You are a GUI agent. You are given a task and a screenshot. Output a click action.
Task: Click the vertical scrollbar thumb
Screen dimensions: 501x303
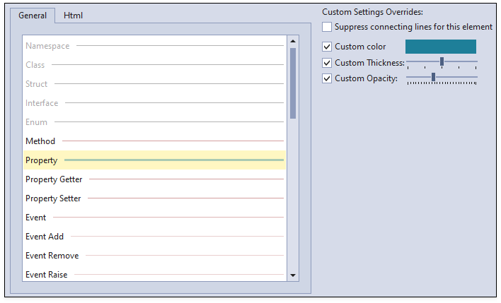click(293, 83)
